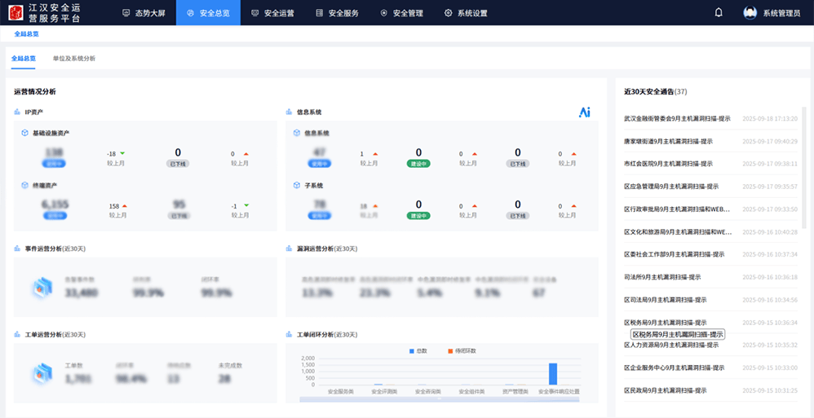
Task: Click the platform logo icon
Action: (15, 13)
